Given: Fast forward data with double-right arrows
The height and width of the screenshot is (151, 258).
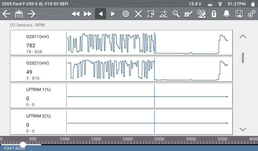Looking at the screenshot, I should point(88,14).
